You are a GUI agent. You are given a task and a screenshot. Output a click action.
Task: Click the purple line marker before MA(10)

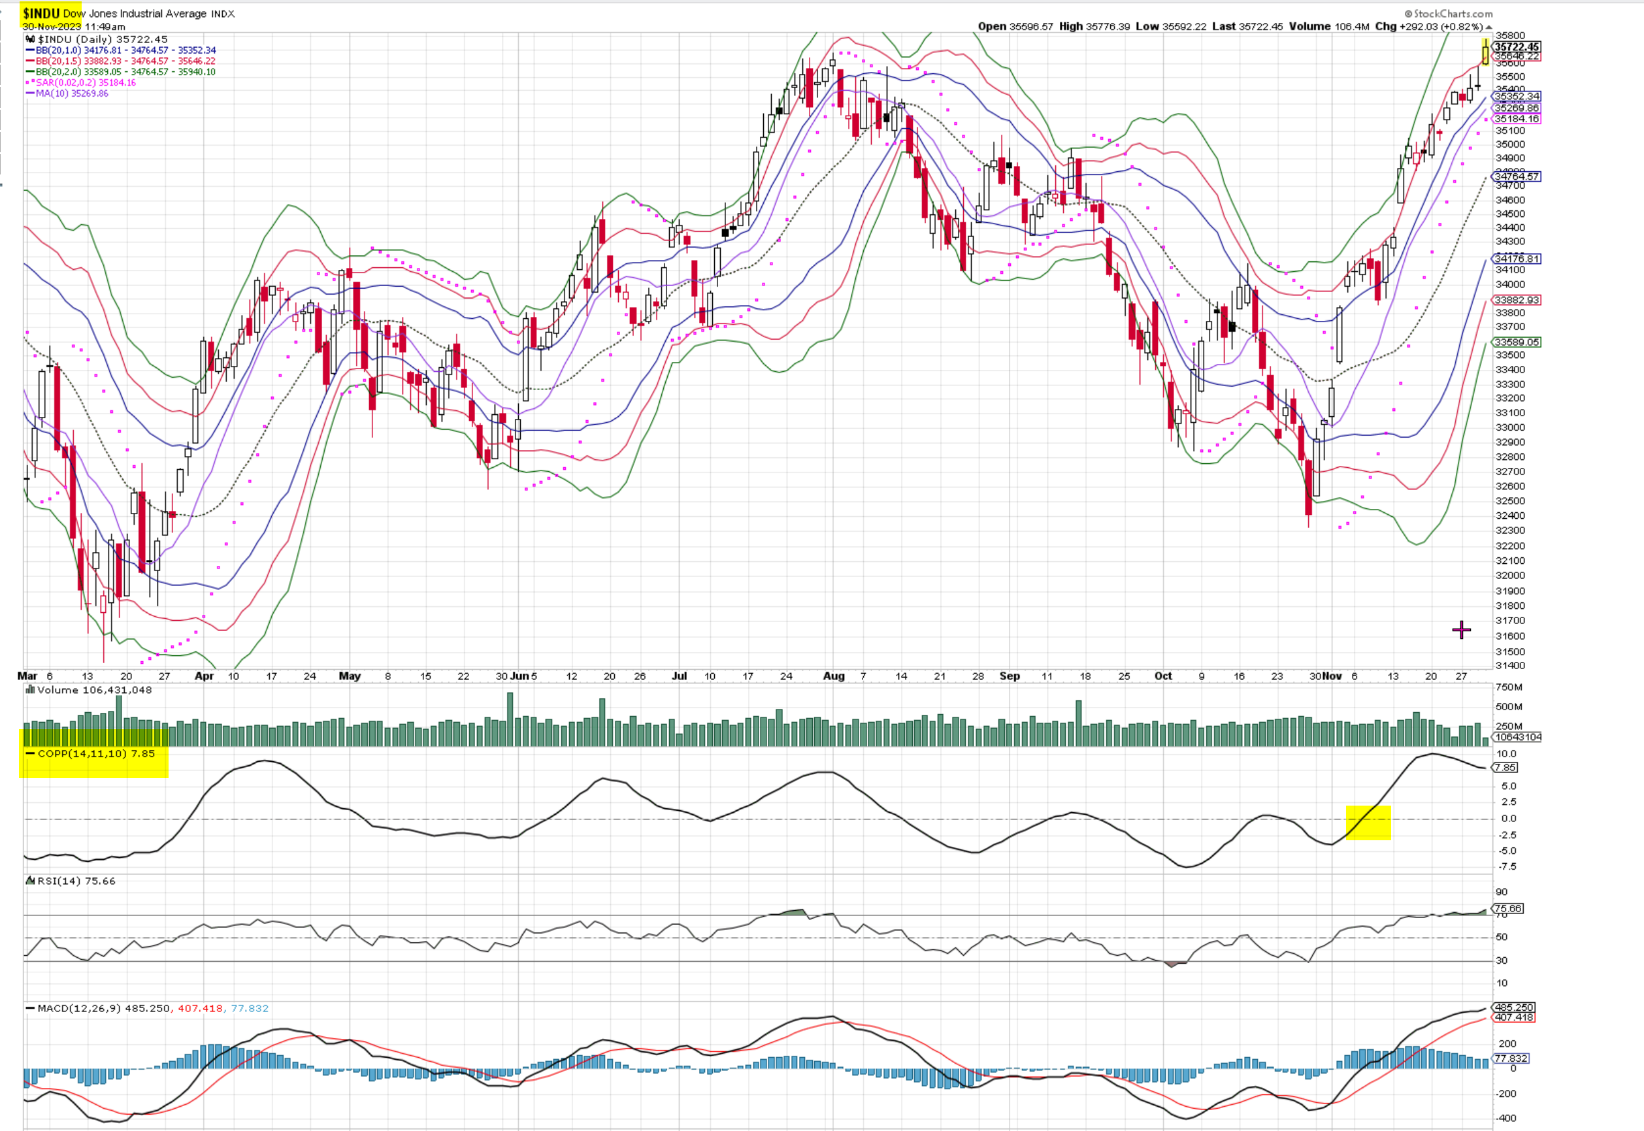pos(31,93)
